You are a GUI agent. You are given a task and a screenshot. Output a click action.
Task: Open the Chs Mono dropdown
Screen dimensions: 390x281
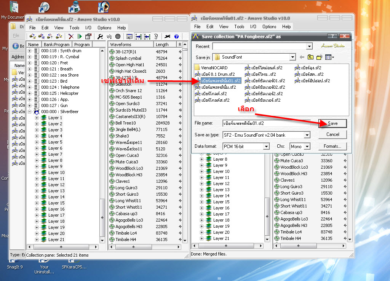[307, 147]
